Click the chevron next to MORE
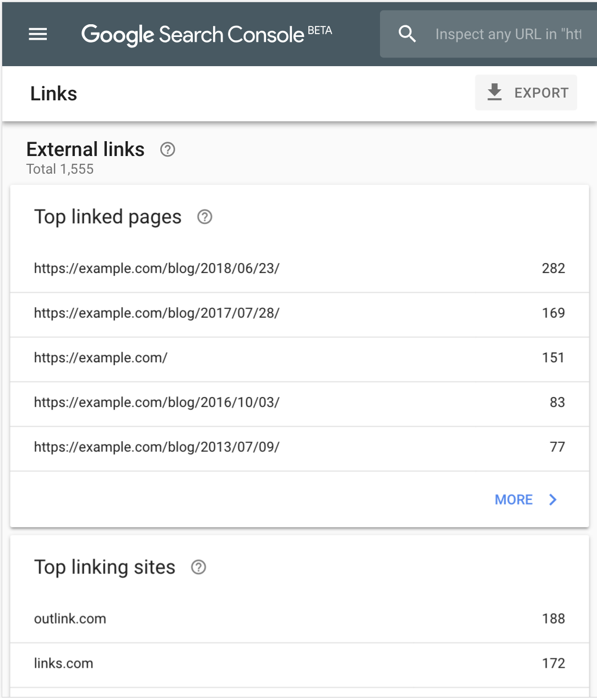597x698 pixels. (x=552, y=500)
